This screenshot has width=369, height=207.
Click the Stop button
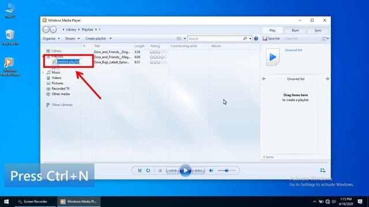pyautogui.click(x=160, y=171)
